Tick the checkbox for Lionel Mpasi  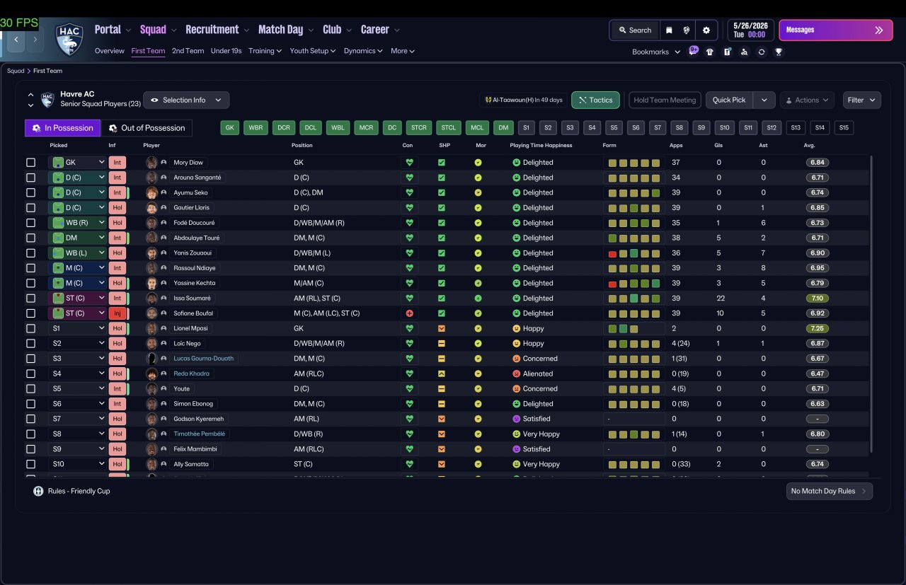(x=30, y=328)
